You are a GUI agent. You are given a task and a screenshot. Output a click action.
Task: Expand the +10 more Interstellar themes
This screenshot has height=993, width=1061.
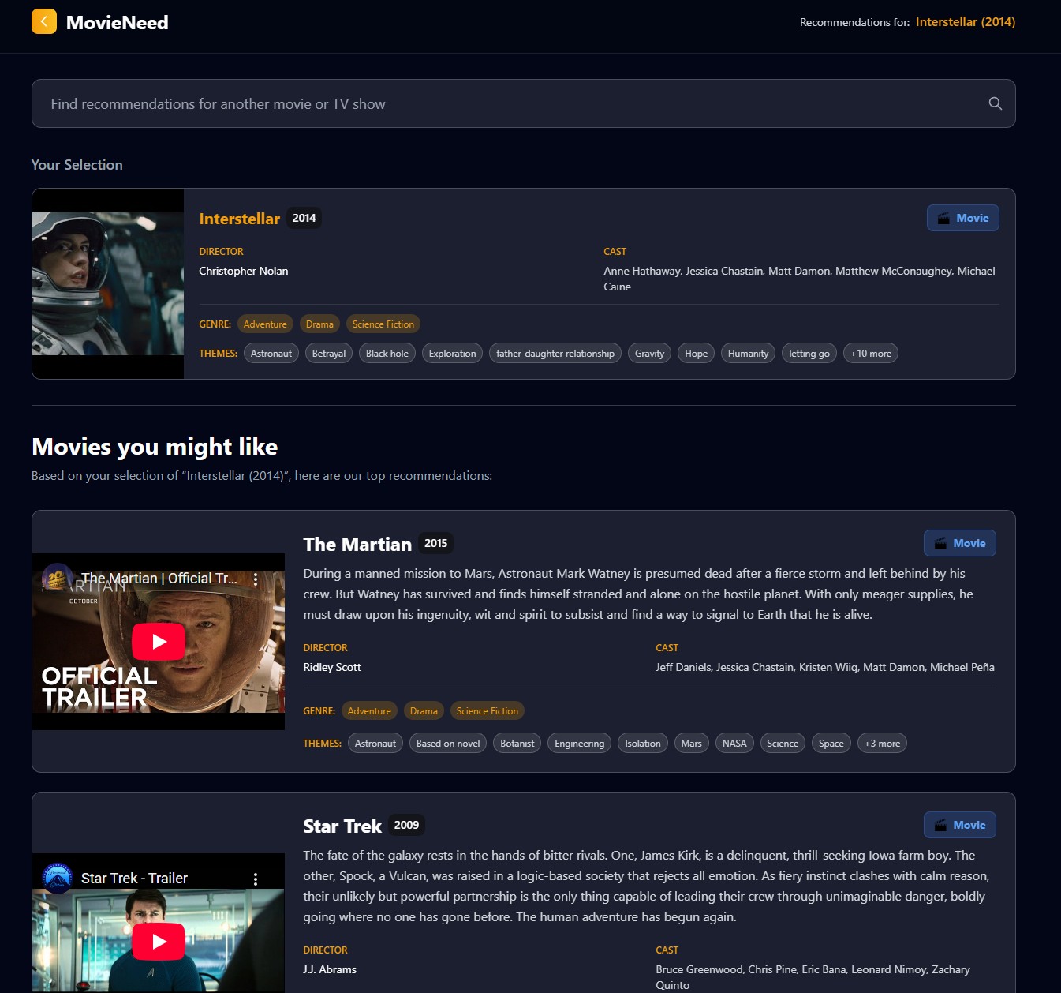[870, 354]
